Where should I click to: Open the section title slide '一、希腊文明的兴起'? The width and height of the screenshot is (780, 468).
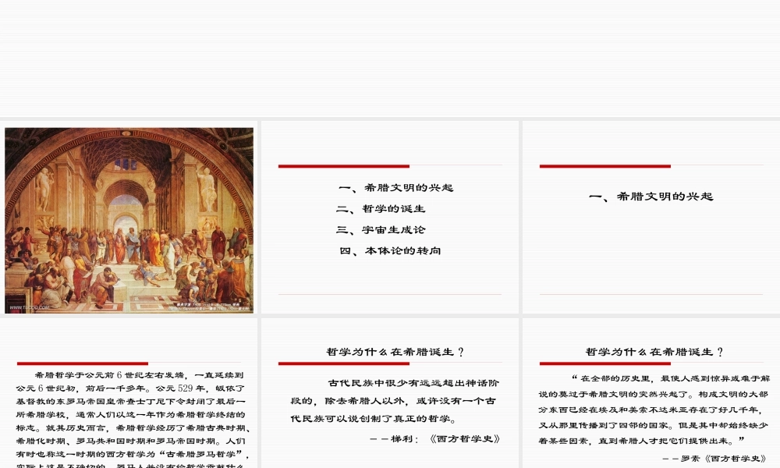click(651, 218)
